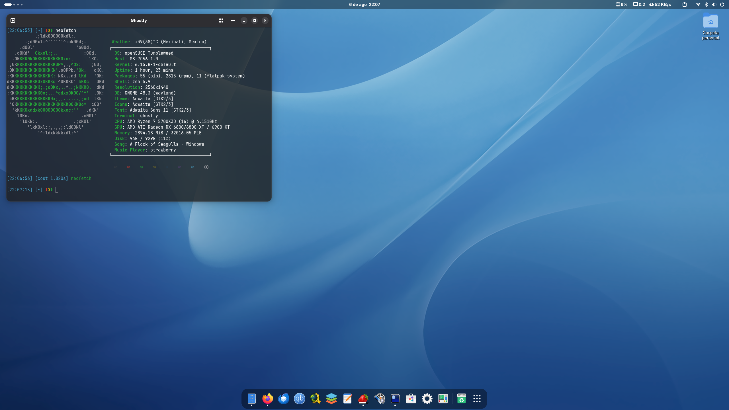Open Thunderbird mail from the dock
This screenshot has height=410, width=729.
pyautogui.click(x=284, y=399)
